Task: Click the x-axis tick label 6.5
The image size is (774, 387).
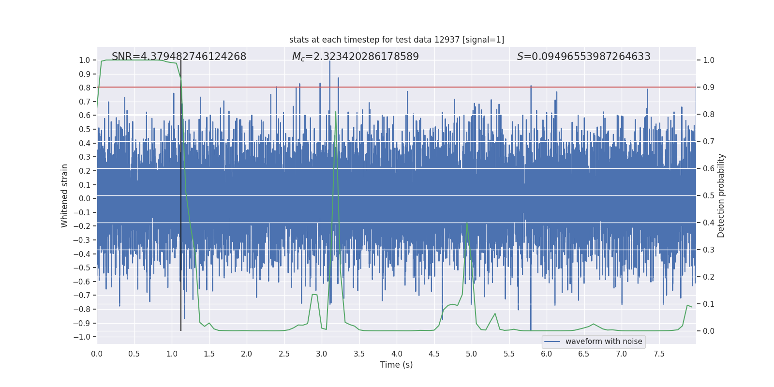Action: (584, 354)
